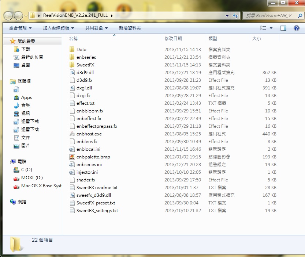Click the change view icon
The width and height of the screenshot is (305, 257).
pos(263,28)
